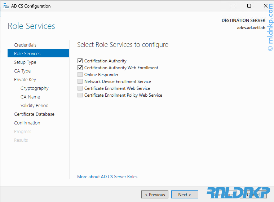Open More about AD CS Server Roles link

(x=107, y=177)
